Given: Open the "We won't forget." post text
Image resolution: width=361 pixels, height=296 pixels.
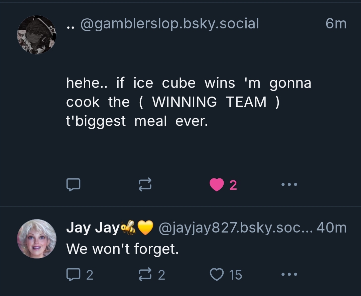Looking at the screenshot, I should tap(122, 249).
